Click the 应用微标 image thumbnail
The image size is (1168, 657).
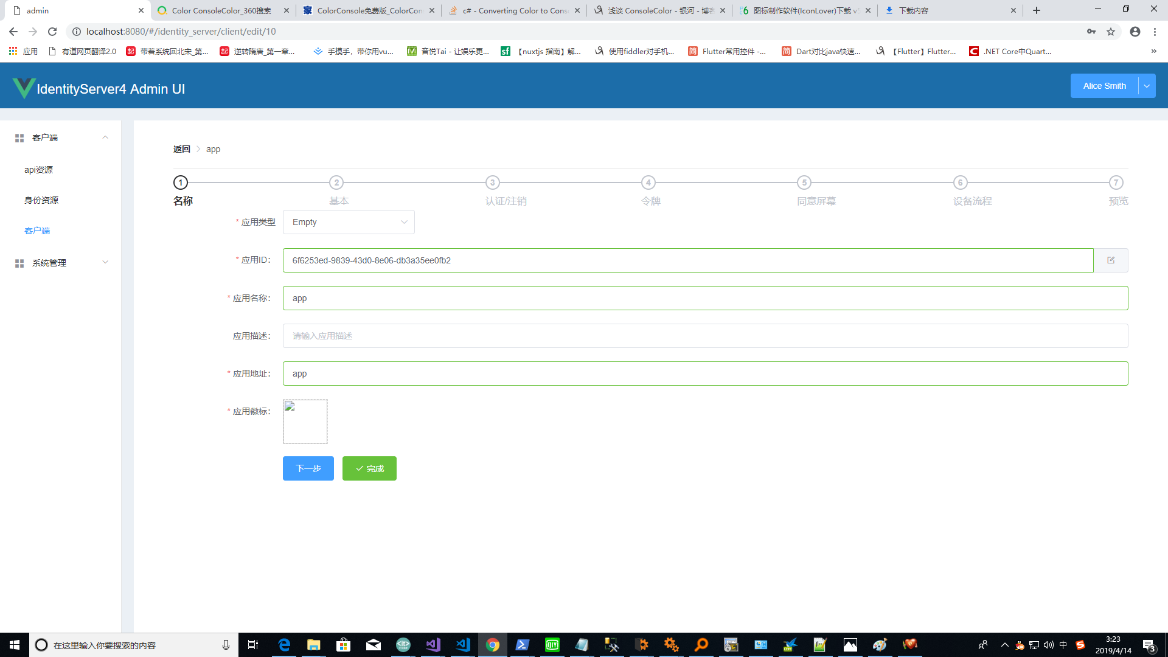[x=305, y=422]
